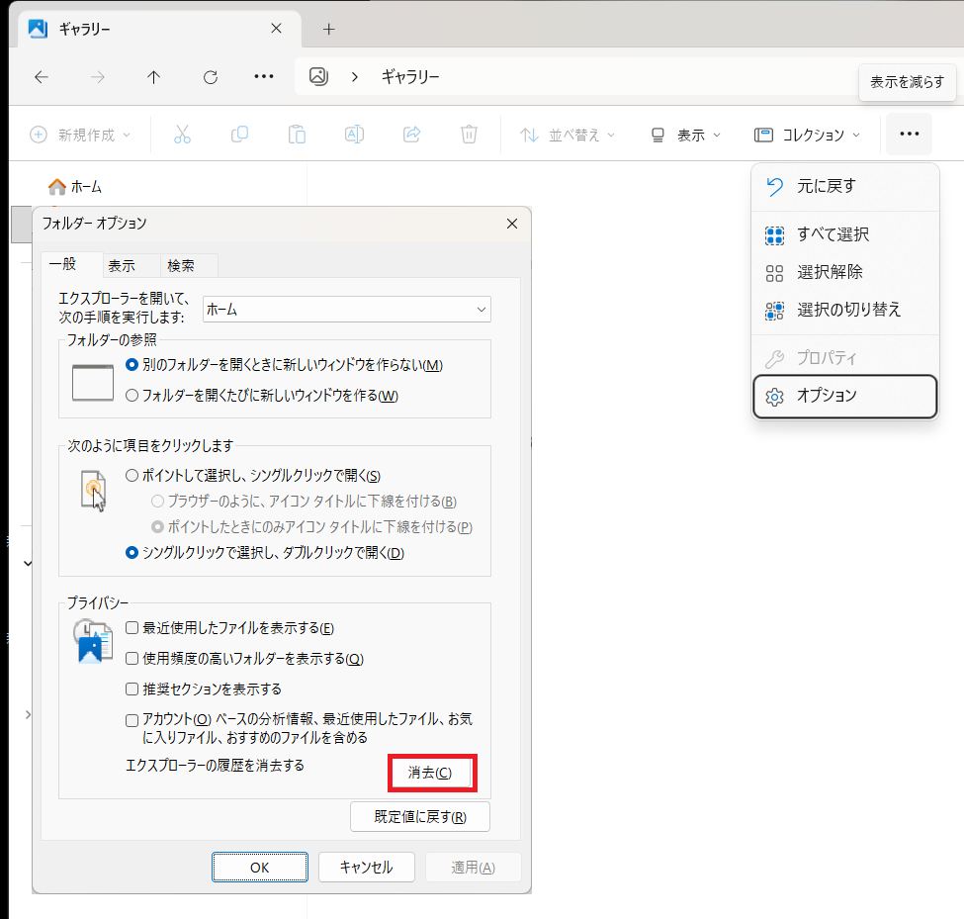Select 別のフォルダーを開くときに新しいウィンドウを作らない option

point(284,365)
